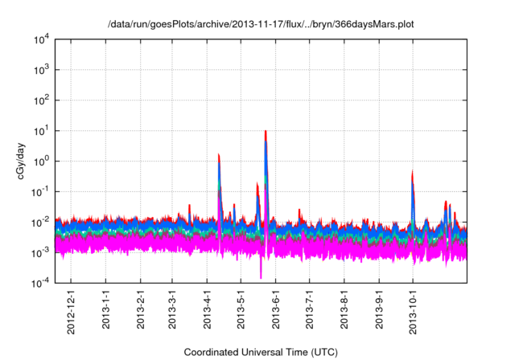Screen dimensions: 515x360
Task: Click the tallest red peak tip
Action: coord(266,130)
